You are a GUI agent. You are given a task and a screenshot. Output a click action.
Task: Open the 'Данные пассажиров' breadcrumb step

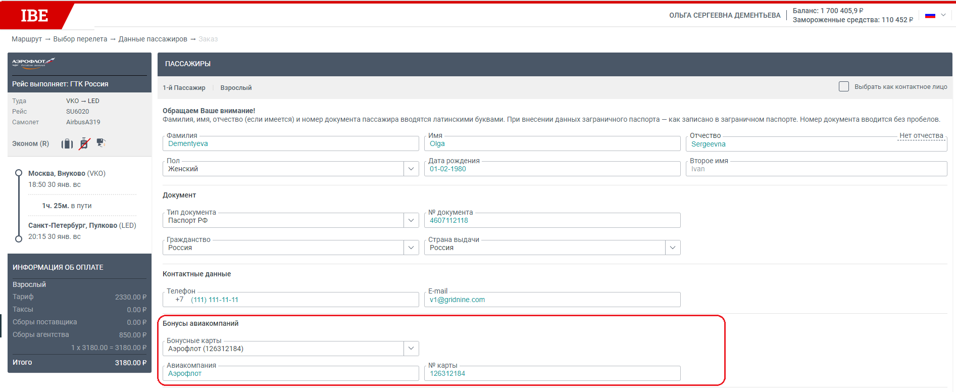pos(153,39)
